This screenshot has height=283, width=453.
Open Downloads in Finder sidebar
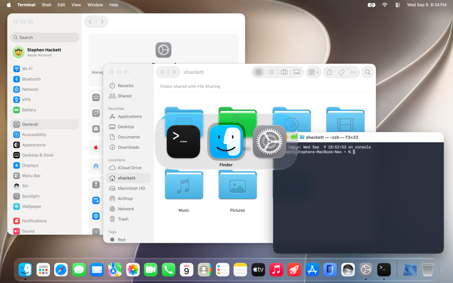pyautogui.click(x=128, y=147)
